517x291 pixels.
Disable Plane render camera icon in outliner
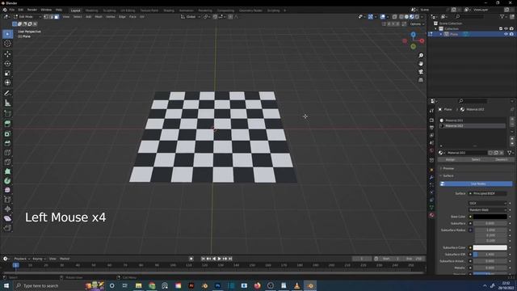[511, 34]
